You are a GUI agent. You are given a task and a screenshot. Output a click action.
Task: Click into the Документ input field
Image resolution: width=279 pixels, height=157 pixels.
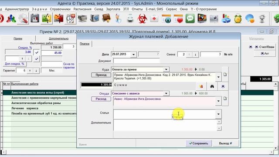click(136, 61)
